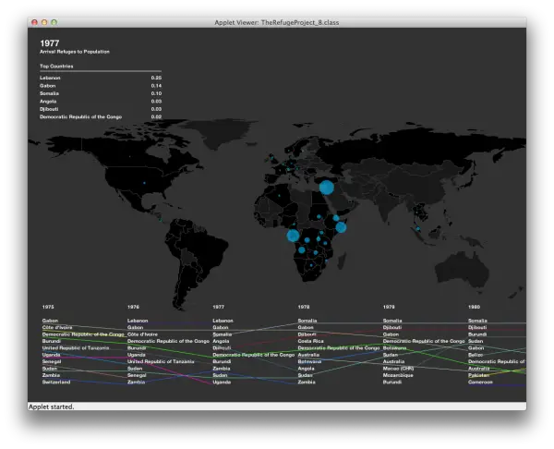Select the small blue dot in the United States
Screen dimensions: 554x449
(144, 183)
